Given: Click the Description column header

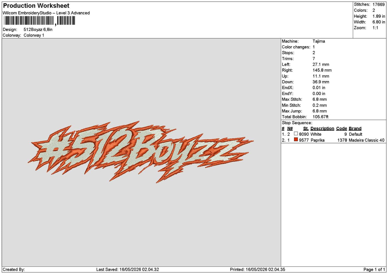Looking at the screenshot, I should 322,129.
